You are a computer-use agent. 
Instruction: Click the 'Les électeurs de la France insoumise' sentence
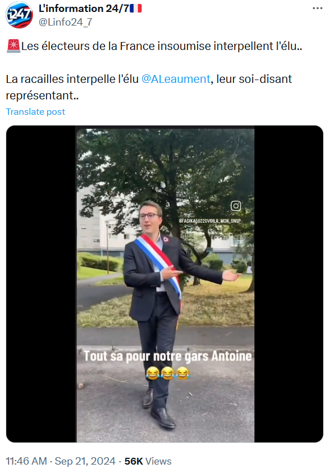162,46
